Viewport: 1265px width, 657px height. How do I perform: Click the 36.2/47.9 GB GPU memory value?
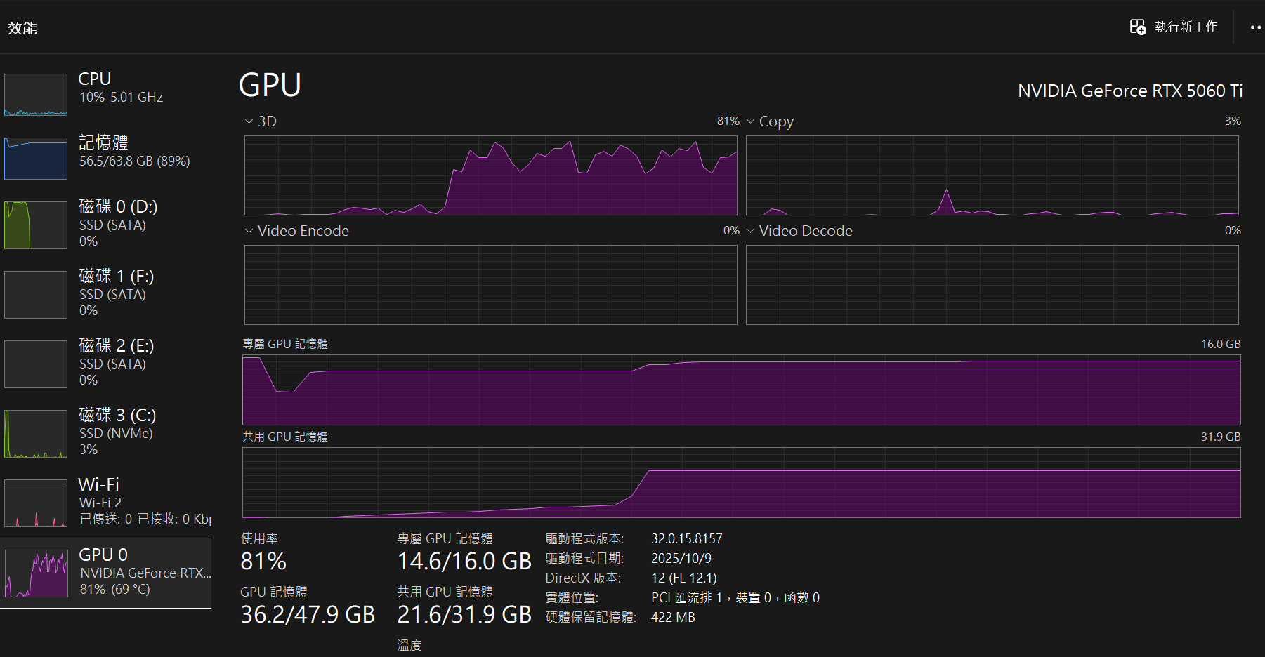pos(308,615)
